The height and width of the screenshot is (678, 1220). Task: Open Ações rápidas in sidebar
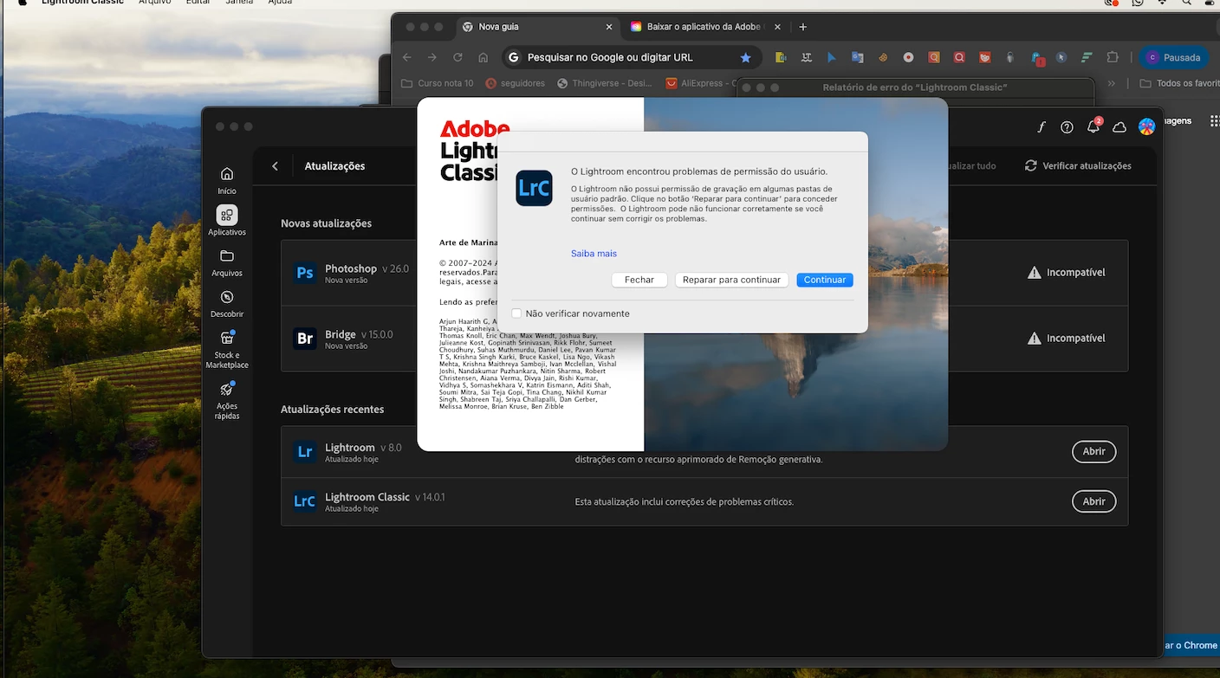pyautogui.click(x=227, y=400)
